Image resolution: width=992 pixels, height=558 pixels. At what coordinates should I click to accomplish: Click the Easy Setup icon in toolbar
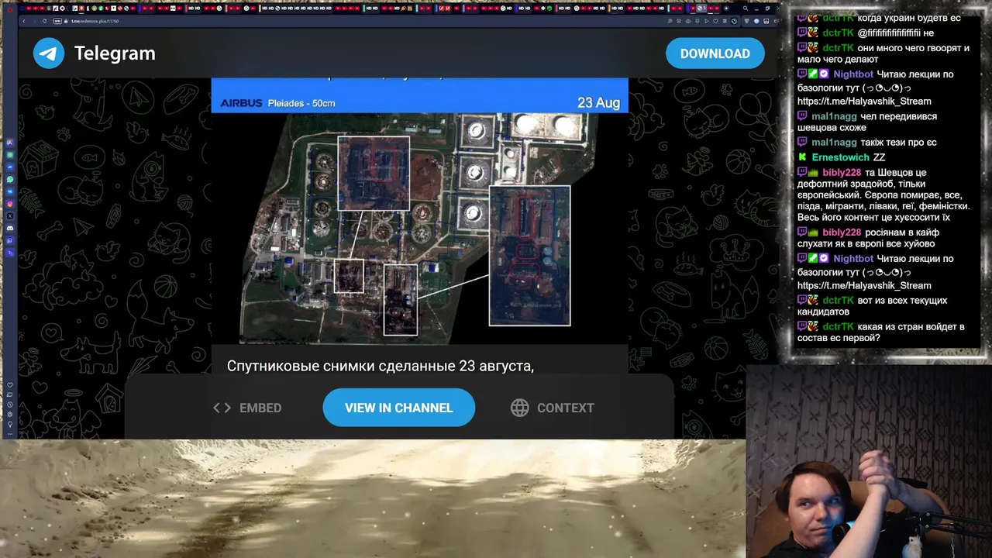[777, 21]
